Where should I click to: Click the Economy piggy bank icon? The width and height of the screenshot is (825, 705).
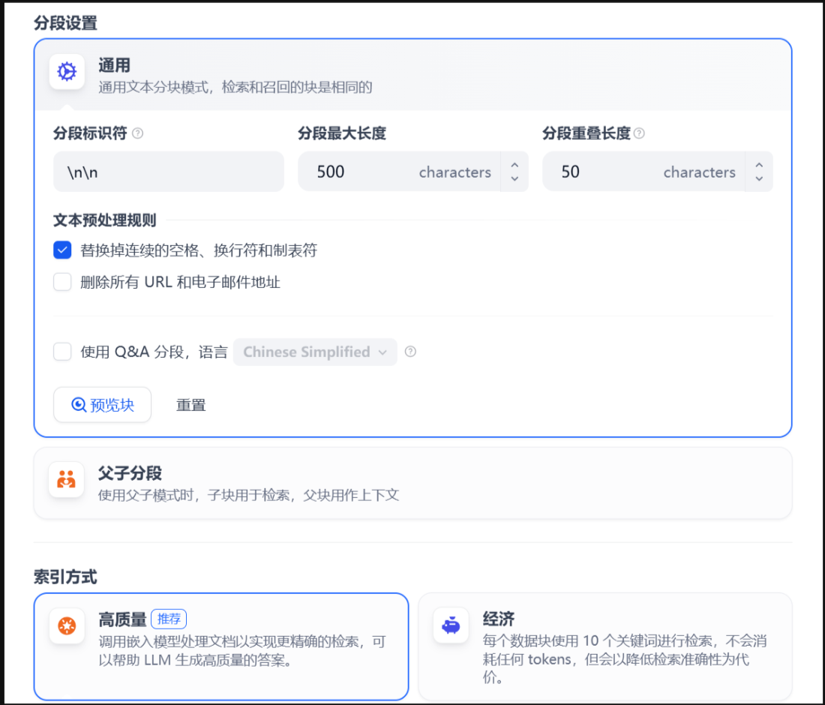pyautogui.click(x=451, y=625)
